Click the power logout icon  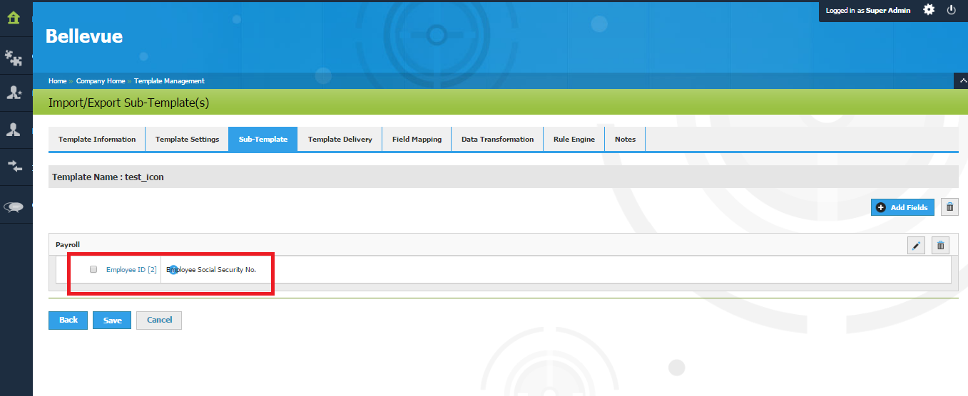coord(951,10)
